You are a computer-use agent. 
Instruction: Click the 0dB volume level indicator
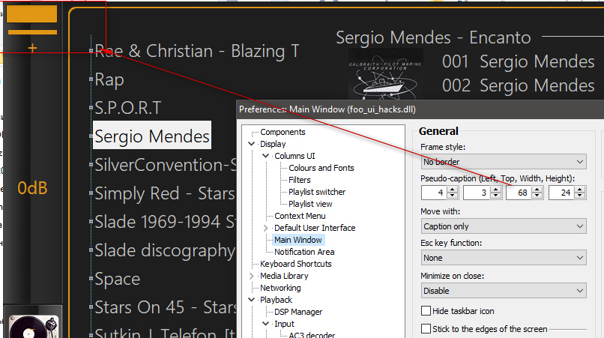32,188
